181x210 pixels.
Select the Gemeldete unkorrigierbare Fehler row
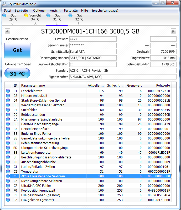click(x=88, y=138)
